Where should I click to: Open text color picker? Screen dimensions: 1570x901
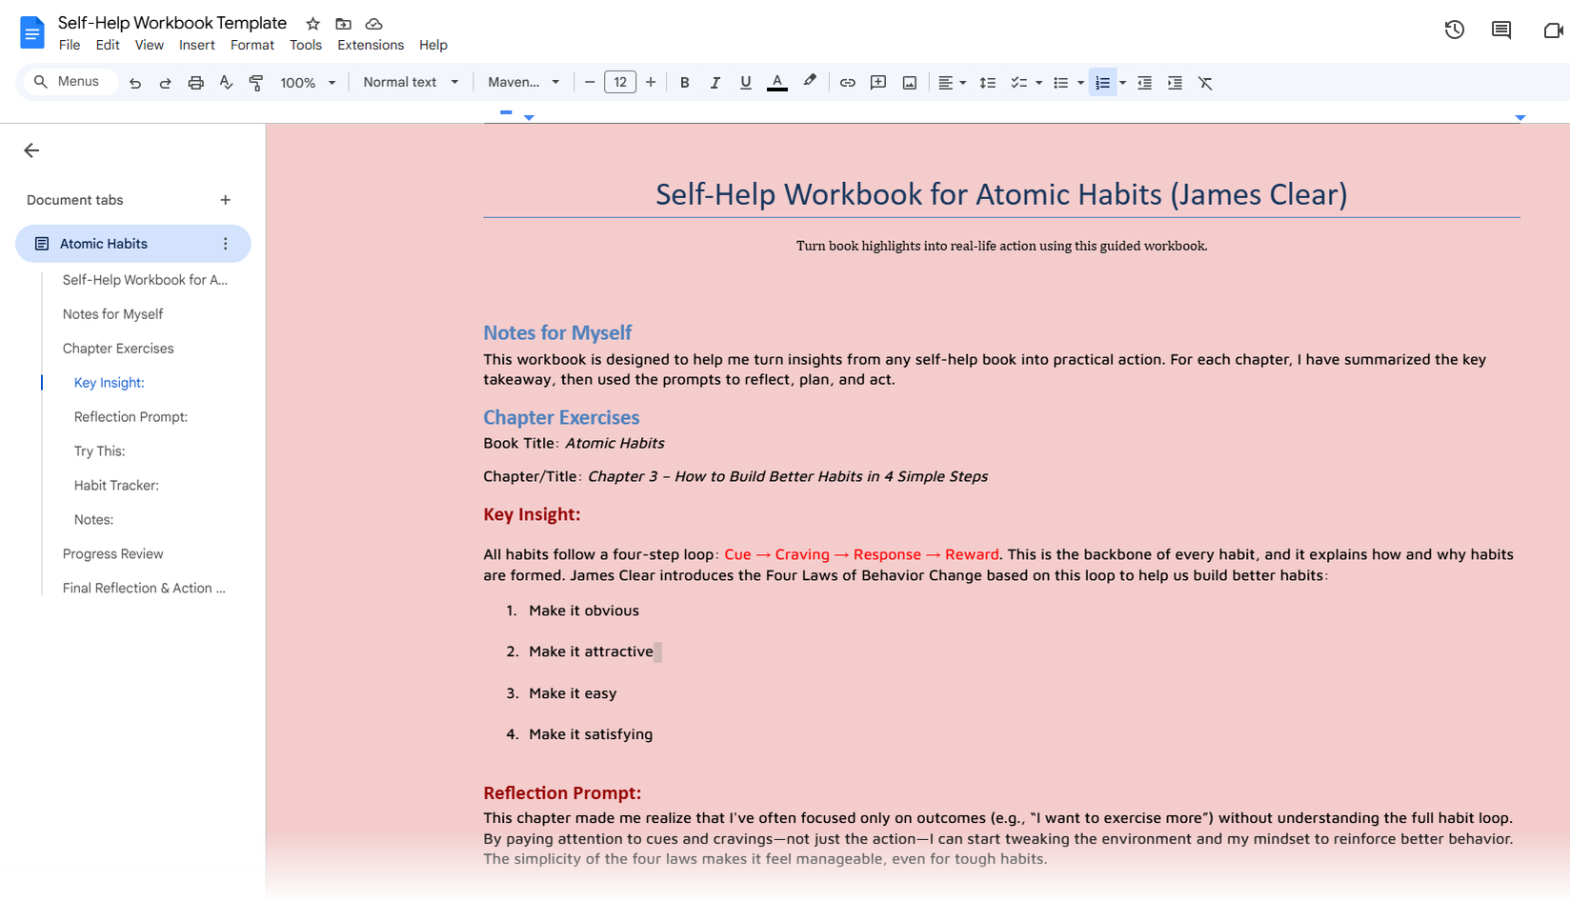[x=777, y=83]
